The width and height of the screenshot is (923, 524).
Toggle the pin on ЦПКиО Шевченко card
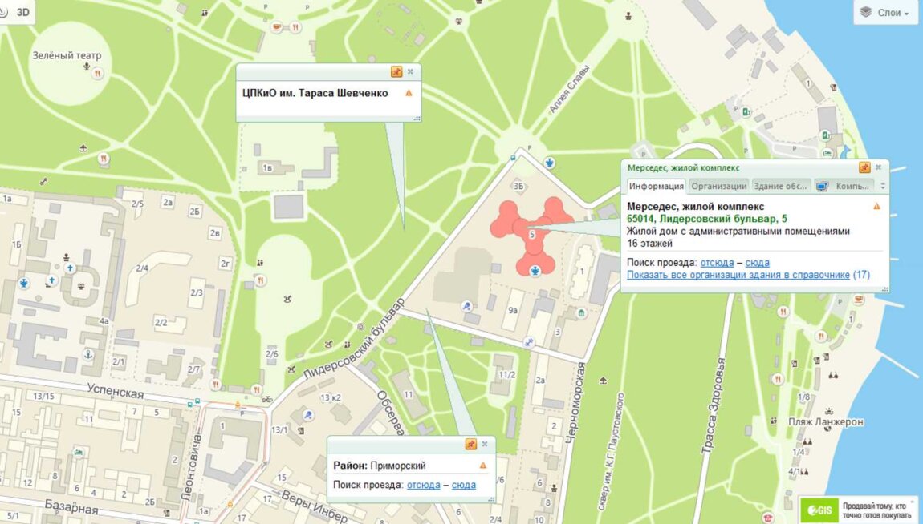click(x=396, y=71)
